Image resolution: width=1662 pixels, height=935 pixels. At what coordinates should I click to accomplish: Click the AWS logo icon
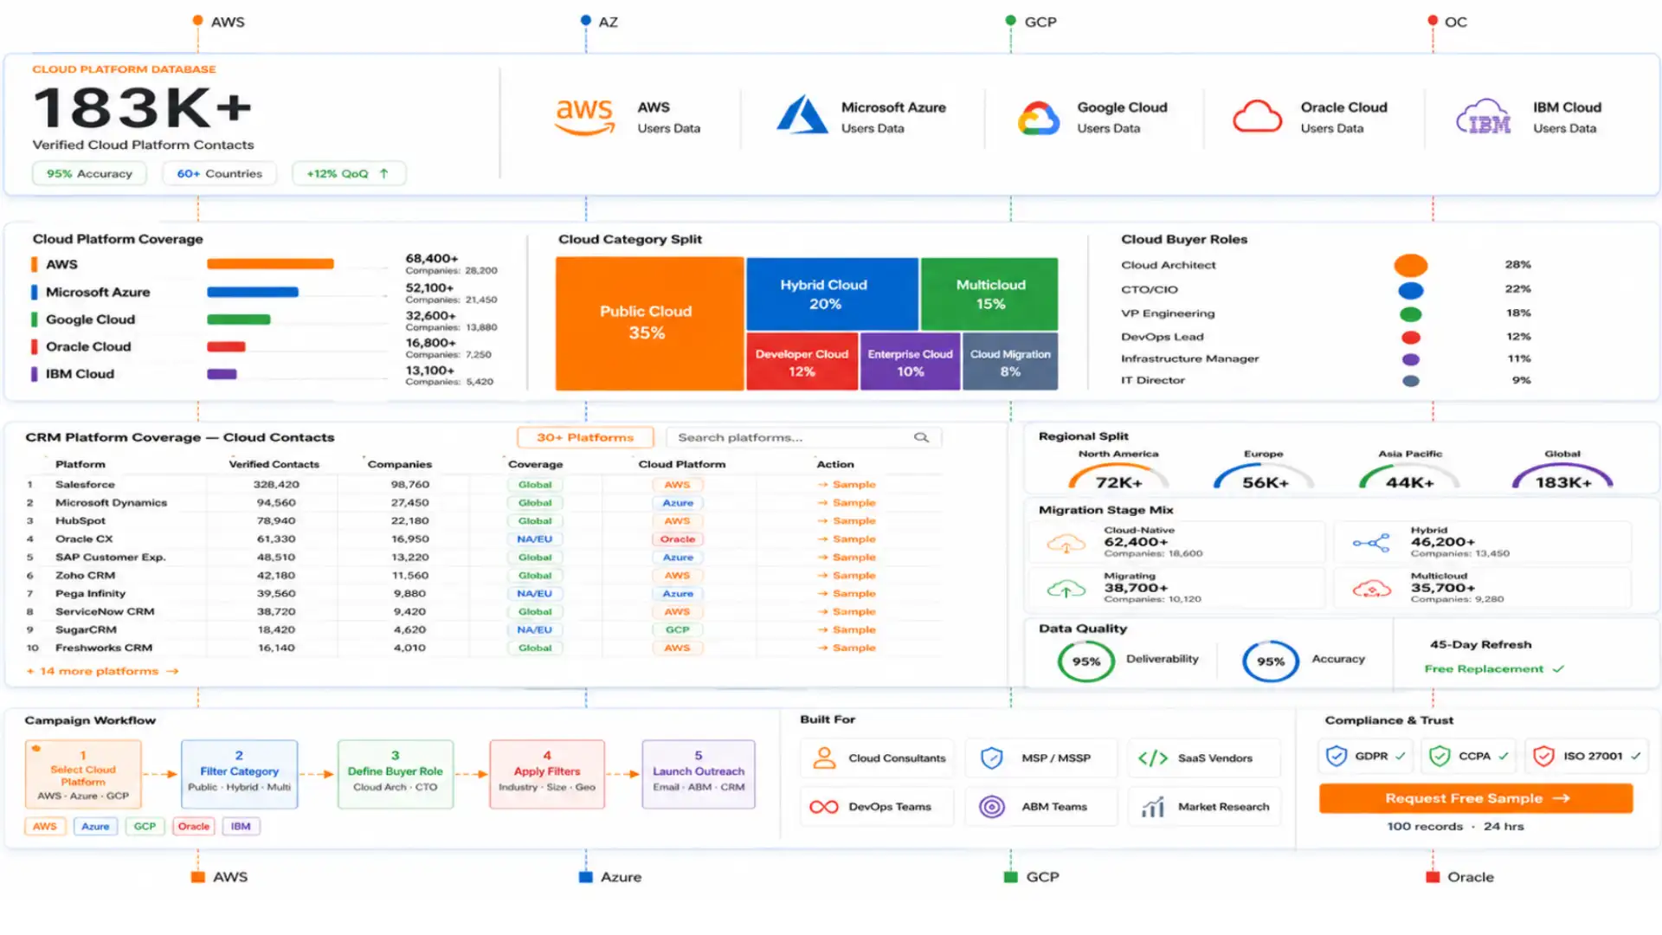point(584,117)
